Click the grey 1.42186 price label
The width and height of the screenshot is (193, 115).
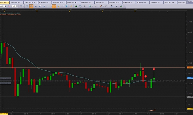click(x=190, y=97)
